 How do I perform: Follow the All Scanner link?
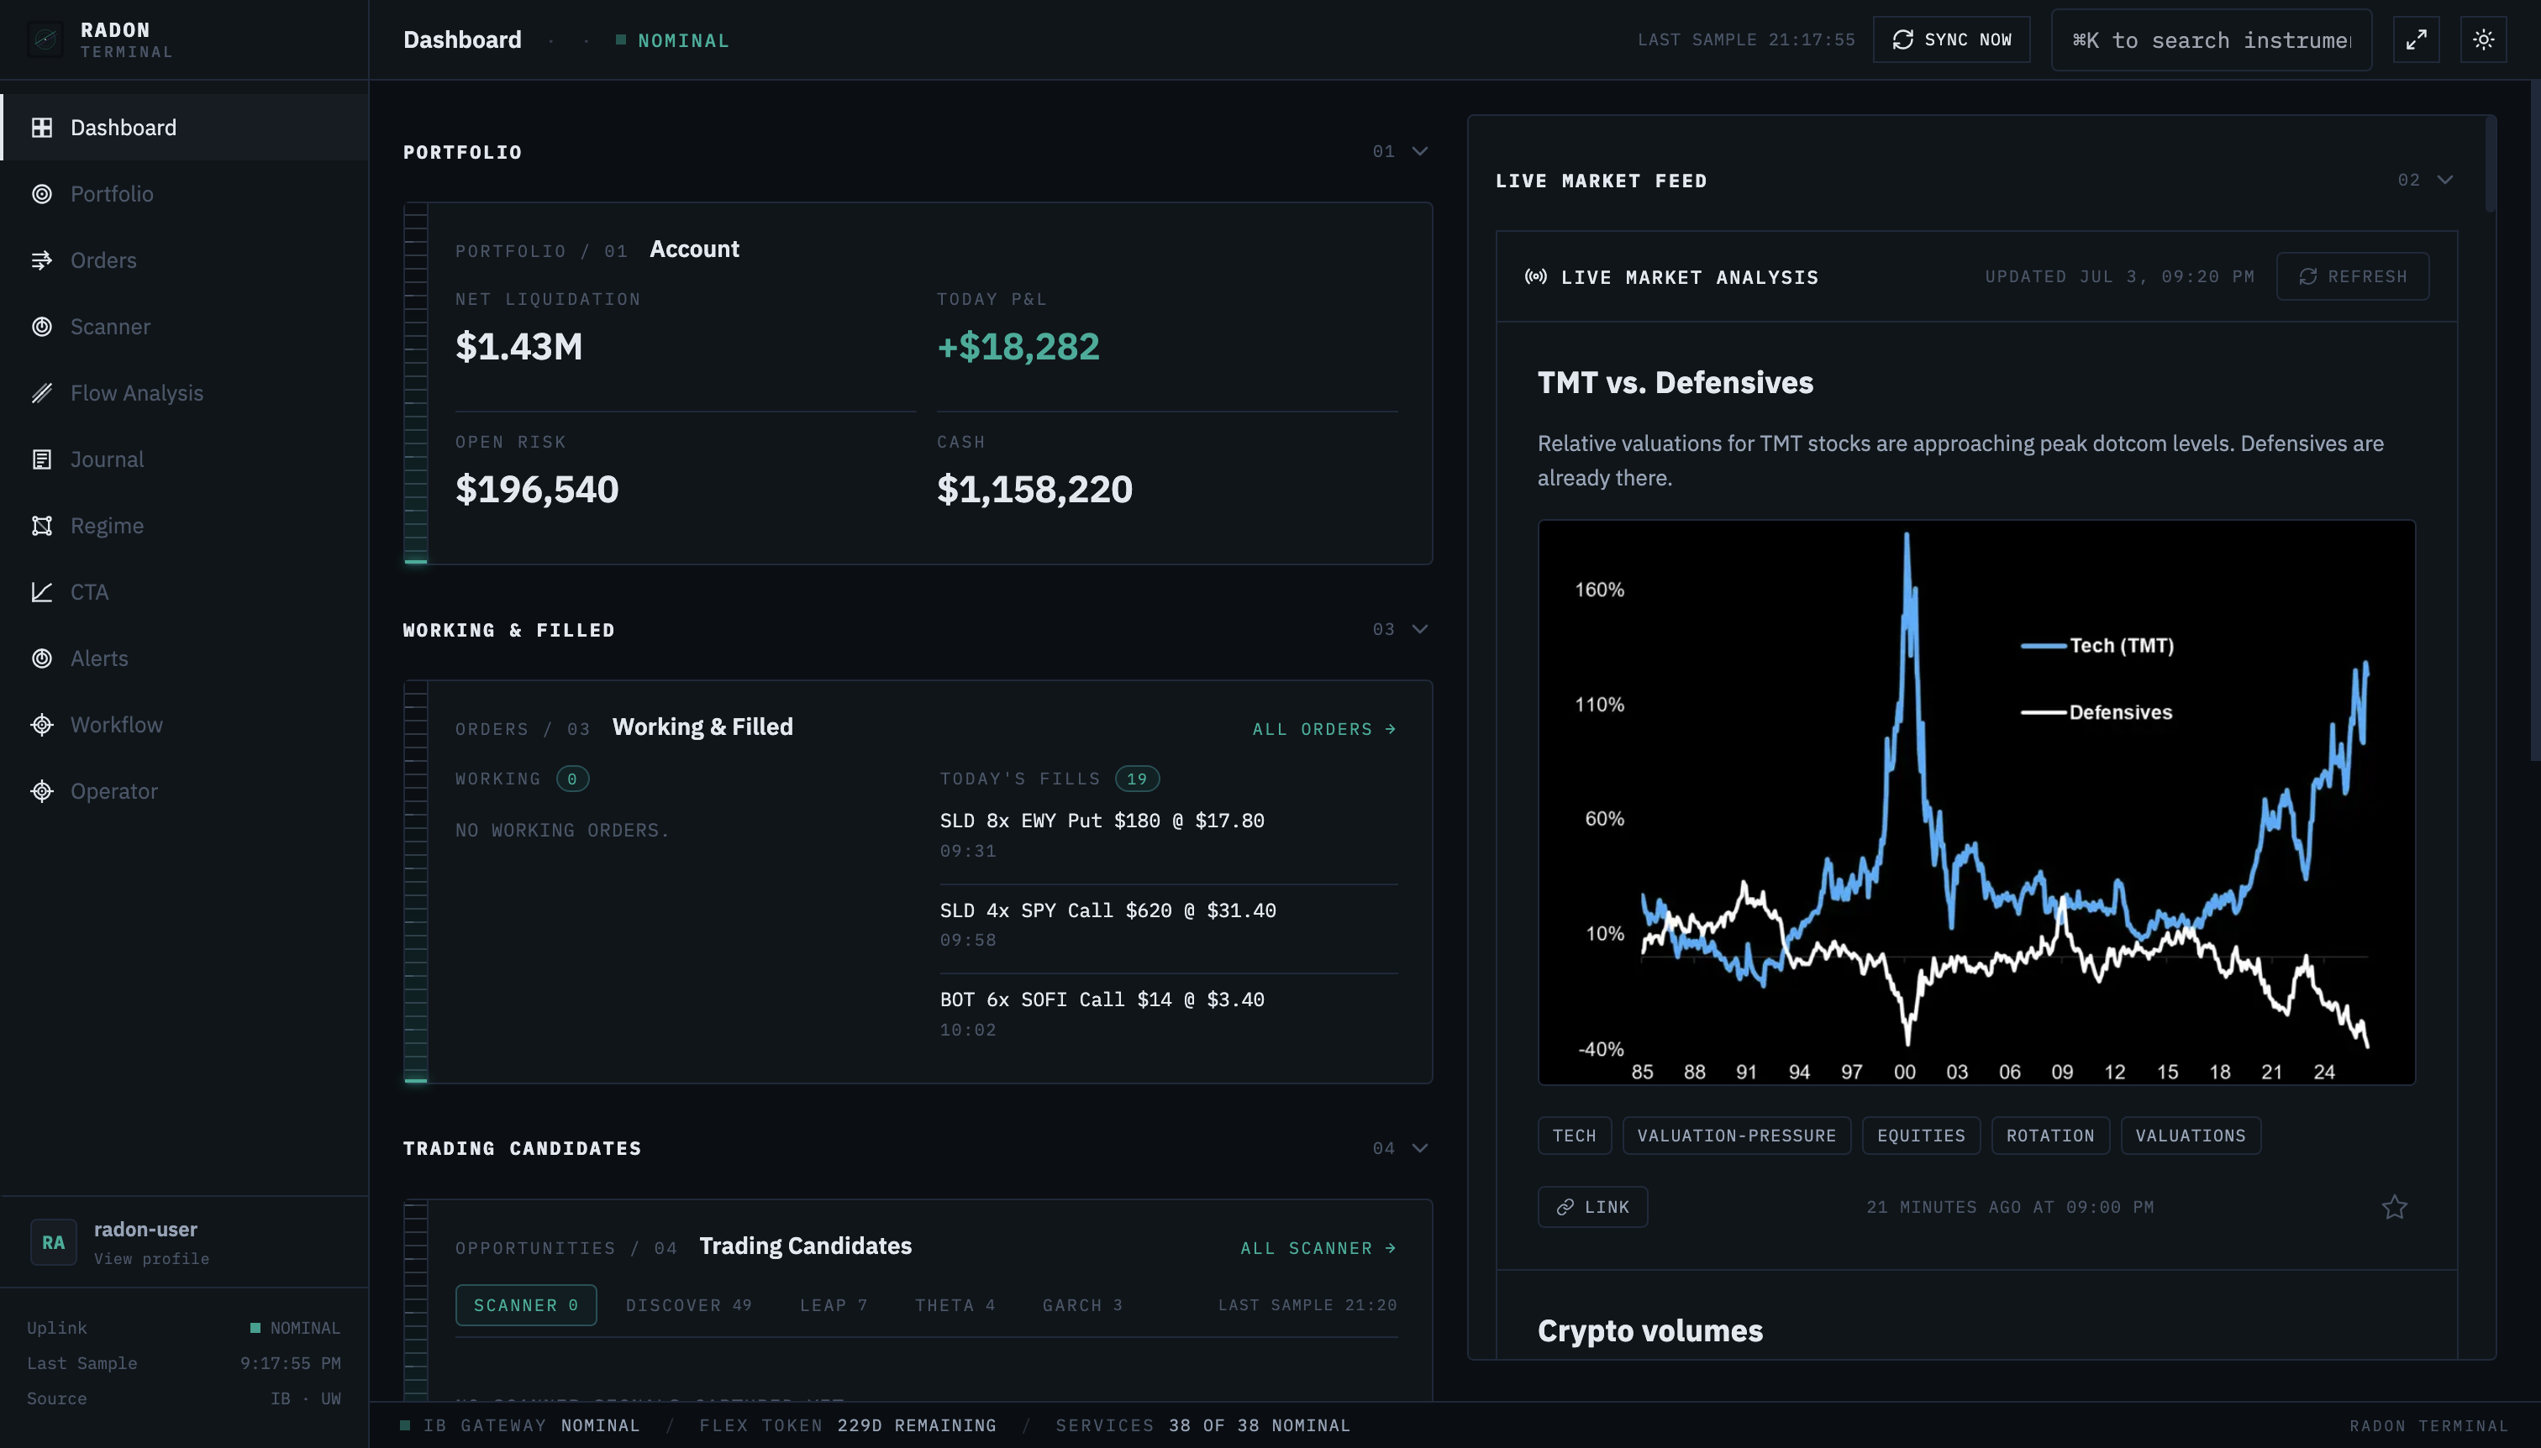[1318, 1248]
